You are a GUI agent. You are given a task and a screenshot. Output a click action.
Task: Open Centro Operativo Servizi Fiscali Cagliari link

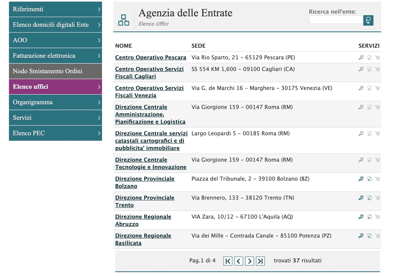pyautogui.click(x=149, y=73)
